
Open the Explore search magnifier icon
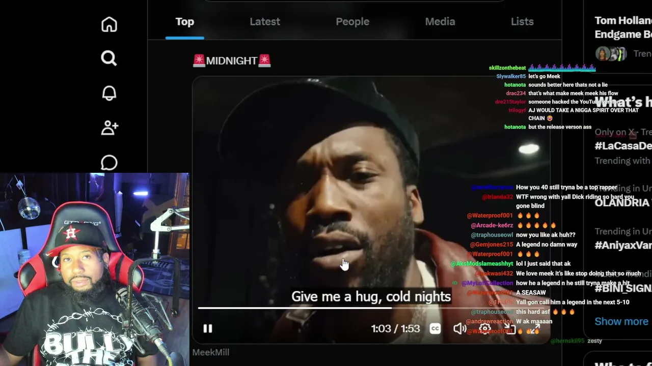click(109, 58)
